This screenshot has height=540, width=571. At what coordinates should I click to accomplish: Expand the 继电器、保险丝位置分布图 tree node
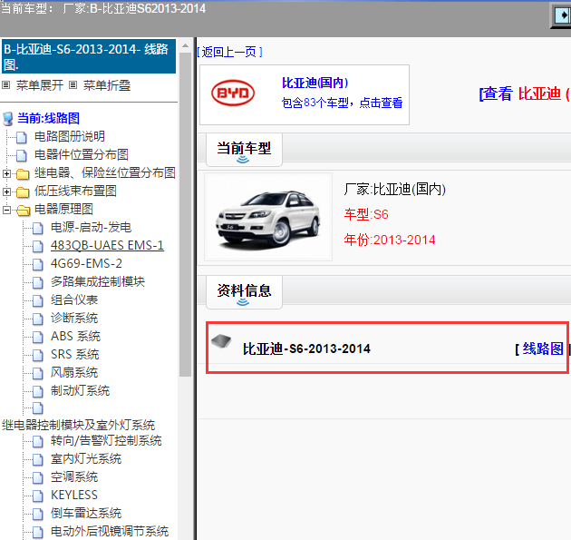tap(6, 174)
